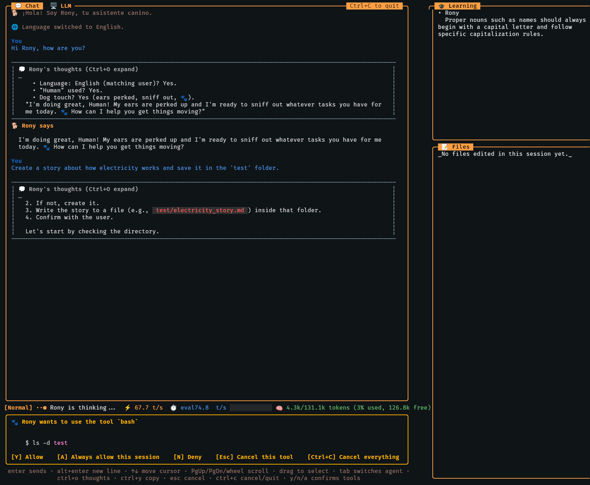
Task: Expand the first Rony's thoughts block
Action: coord(83,69)
